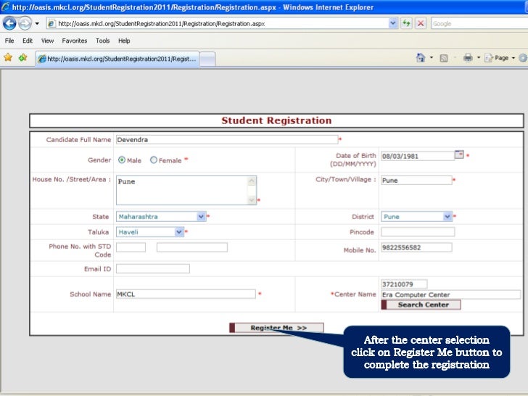Click the red Stop loading icon
528x396 pixels.
[421, 23]
